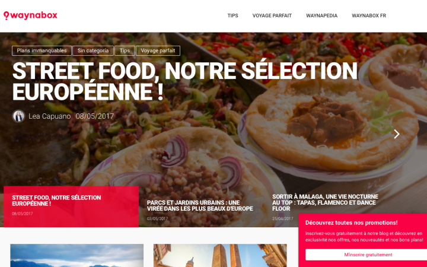Select the Sin categoría tag
This screenshot has height=267, width=427.
[93, 50]
